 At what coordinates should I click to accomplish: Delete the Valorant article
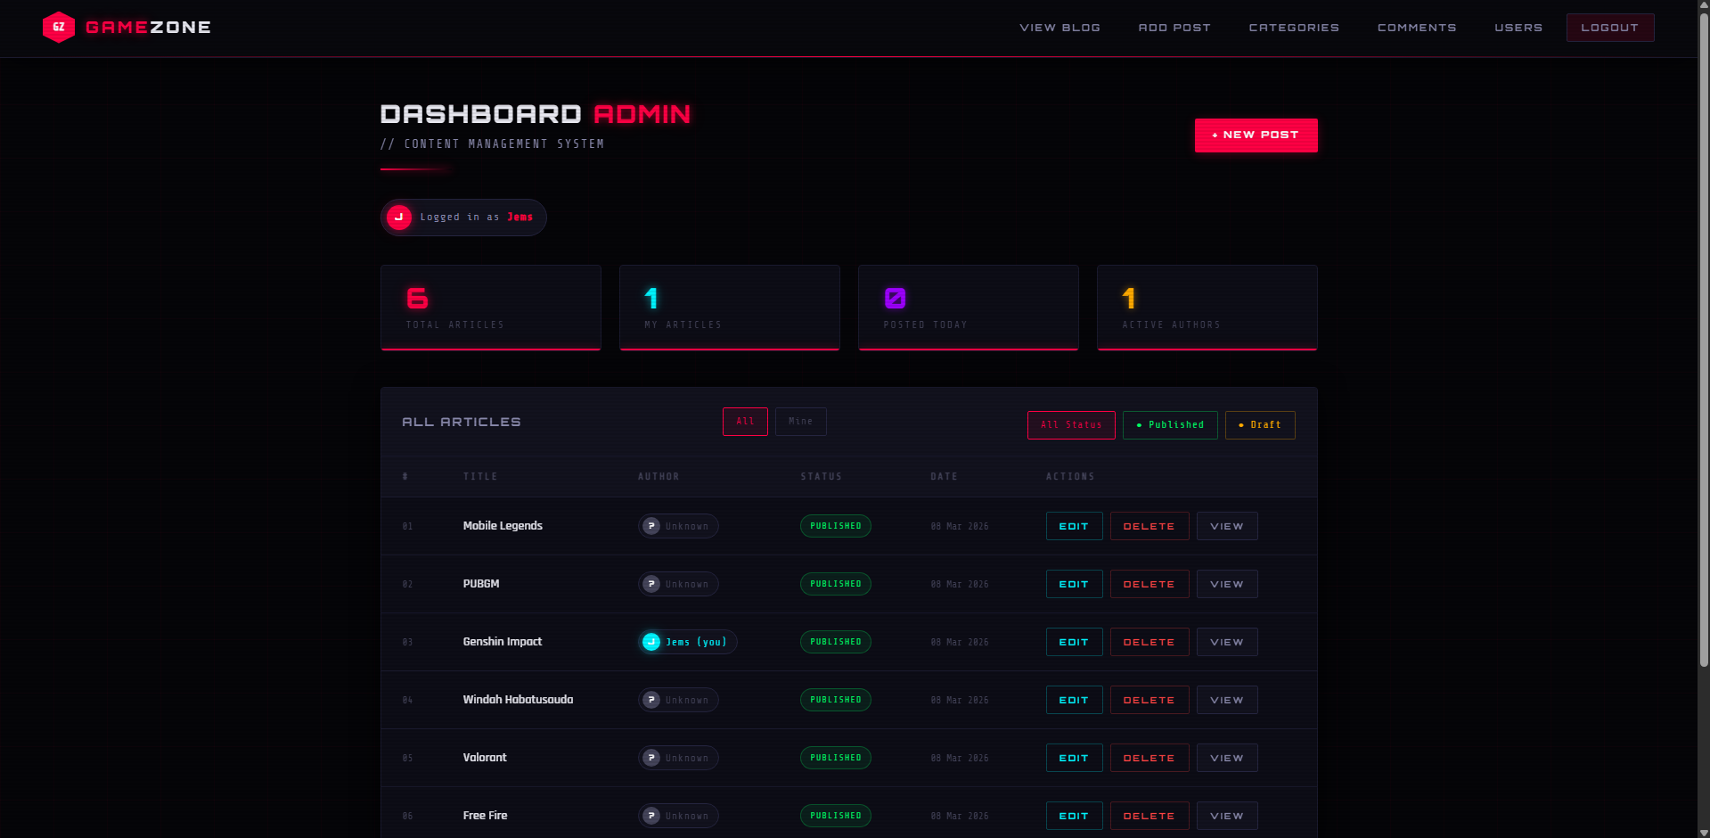click(x=1150, y=758)
